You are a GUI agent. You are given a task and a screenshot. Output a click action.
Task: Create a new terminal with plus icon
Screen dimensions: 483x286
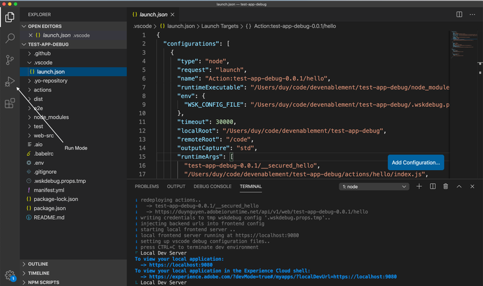point(418,186)
